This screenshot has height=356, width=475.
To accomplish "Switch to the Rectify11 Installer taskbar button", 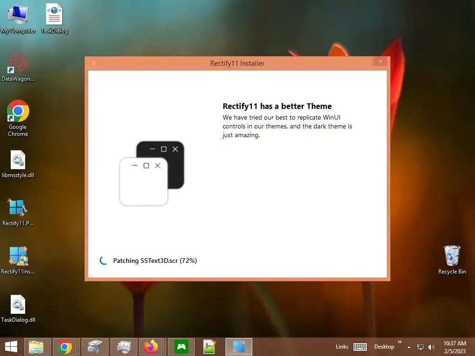I will (239, 347).
